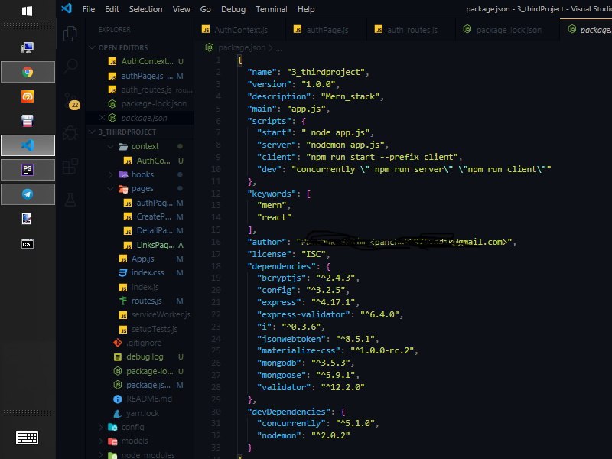
Task: Open Source Control with 22 changes
Action: 71,100
